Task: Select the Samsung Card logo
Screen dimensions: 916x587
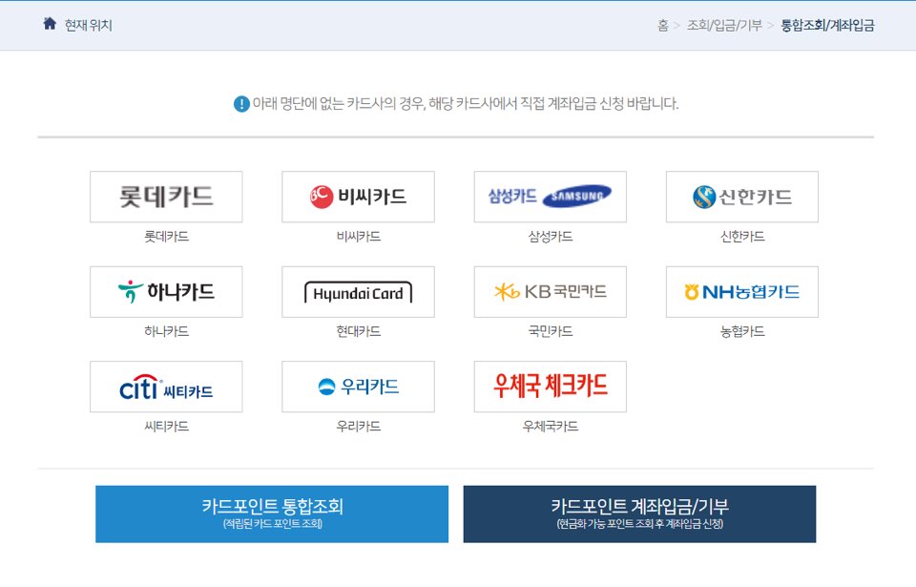Action: click(x=549, y=197)
